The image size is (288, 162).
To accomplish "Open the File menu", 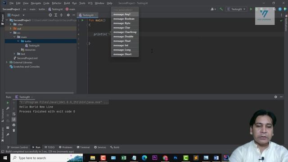I will (x=11, y=3).
